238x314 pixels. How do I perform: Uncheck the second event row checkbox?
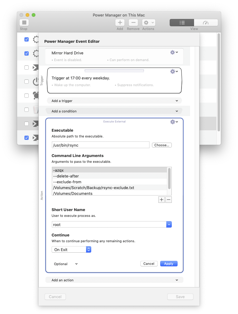coord(27,53)
